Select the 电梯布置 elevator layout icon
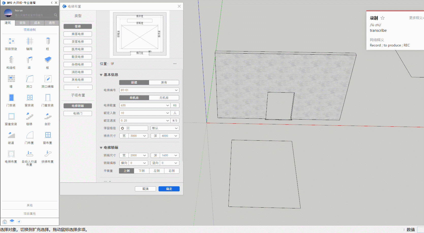 click(11, 154)
